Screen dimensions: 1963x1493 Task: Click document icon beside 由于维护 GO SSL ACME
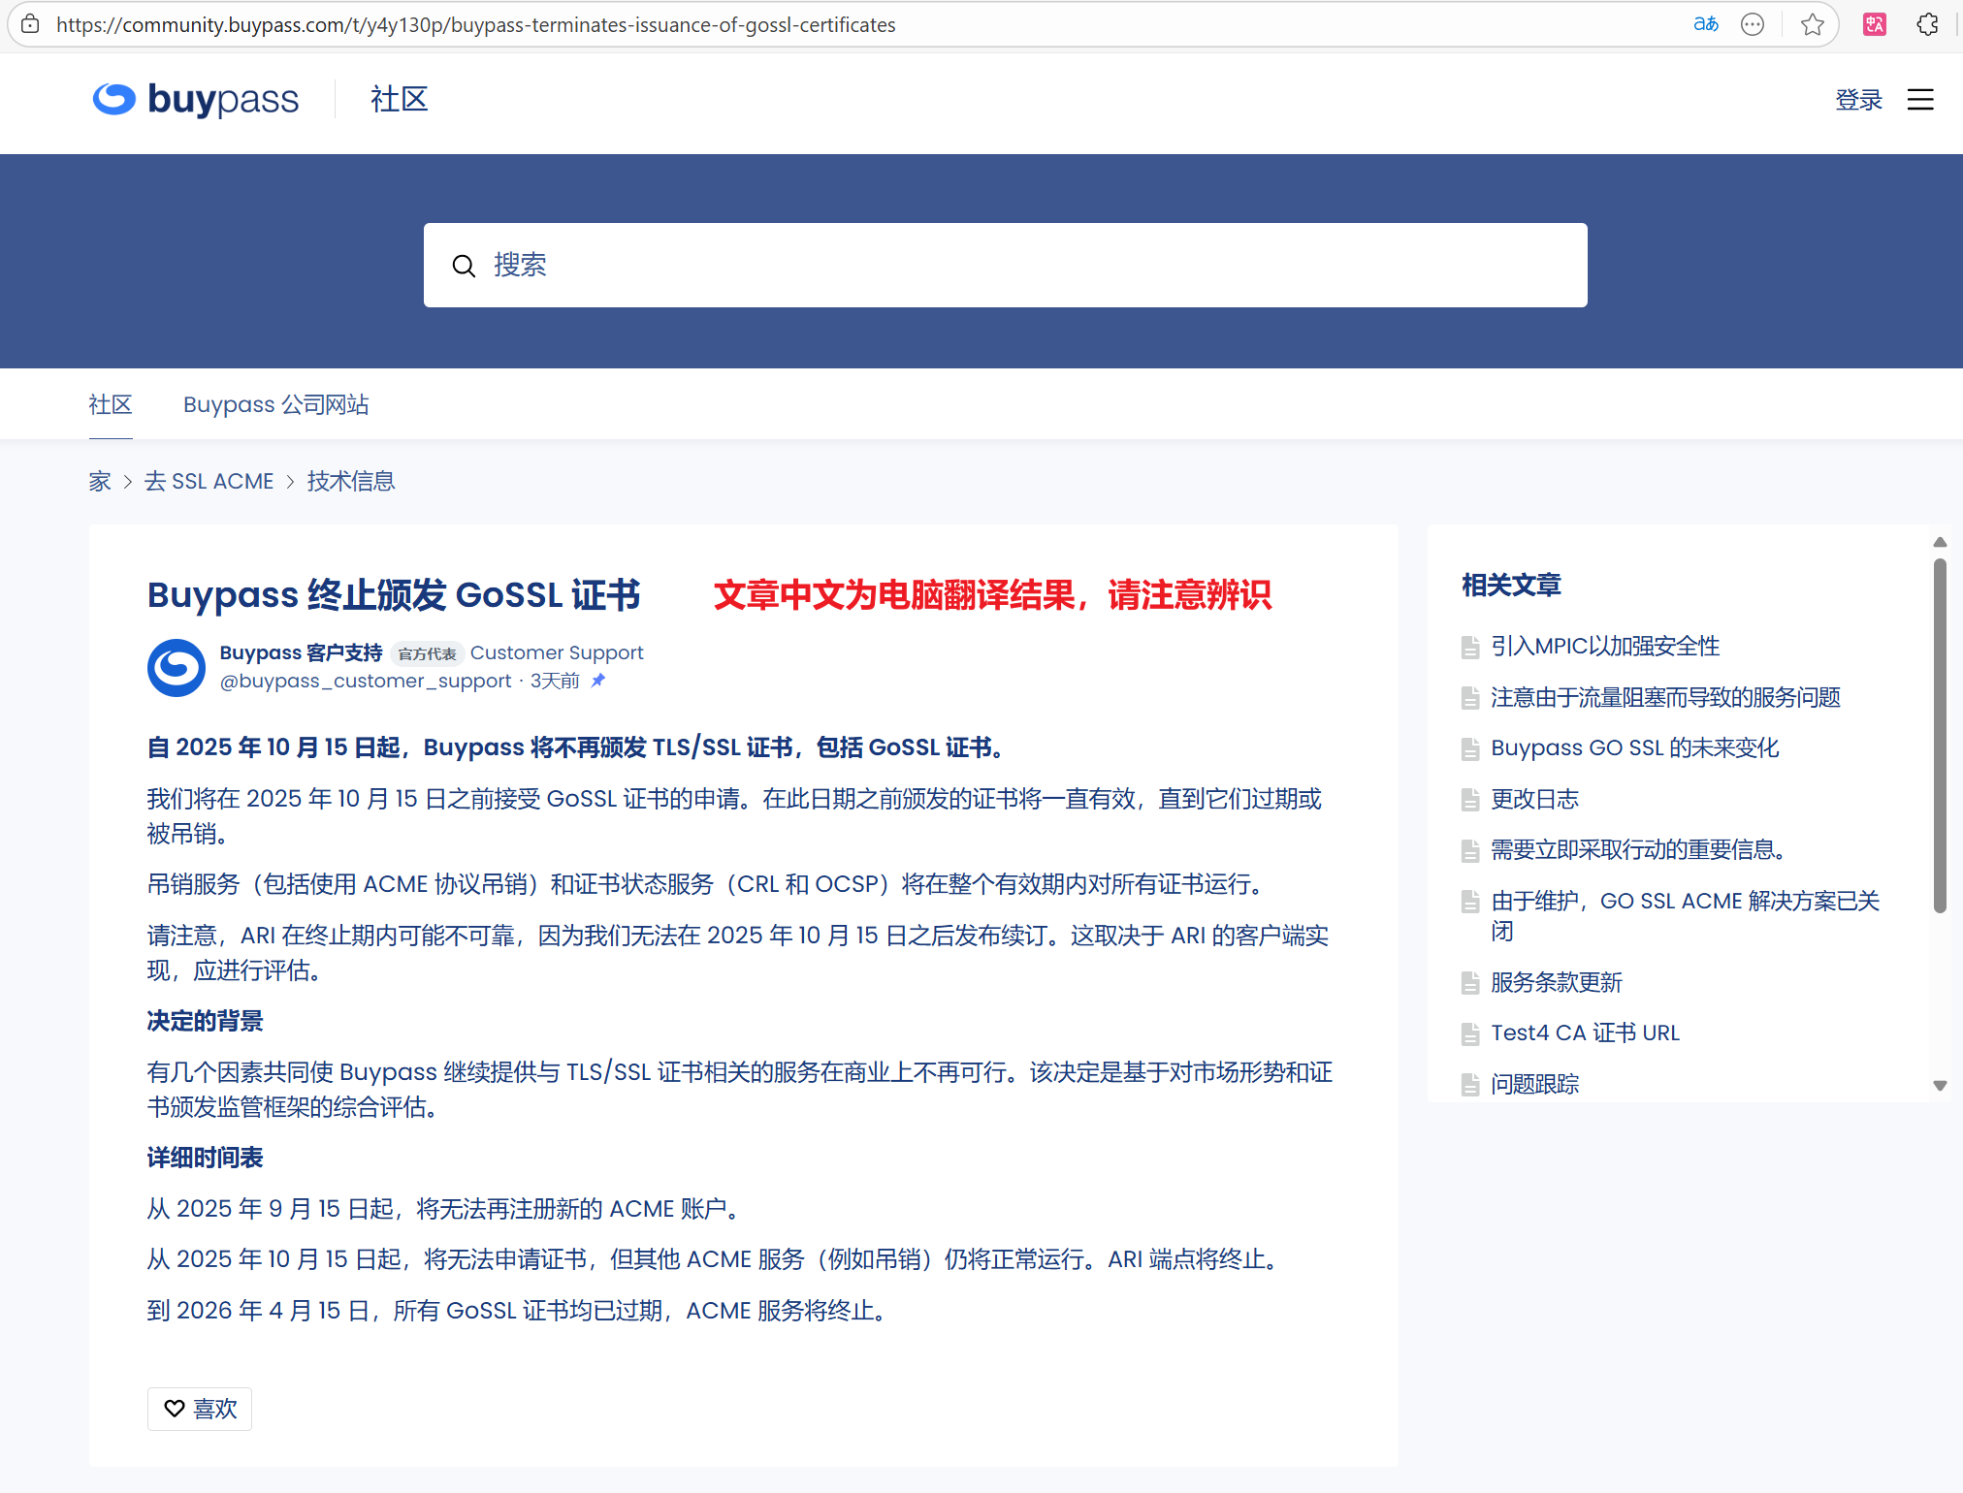(x=1470, y=902)
